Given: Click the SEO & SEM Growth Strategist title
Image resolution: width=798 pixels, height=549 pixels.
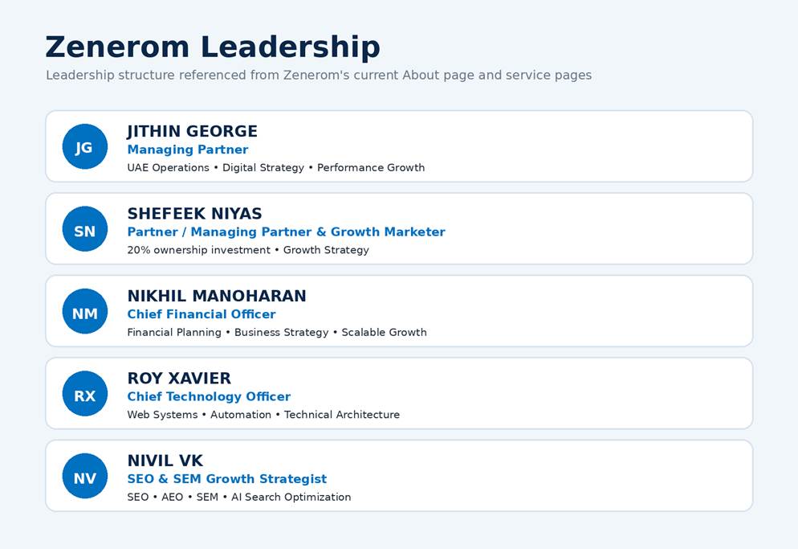Looking at the screenshot, I should (x=227, y=479).
